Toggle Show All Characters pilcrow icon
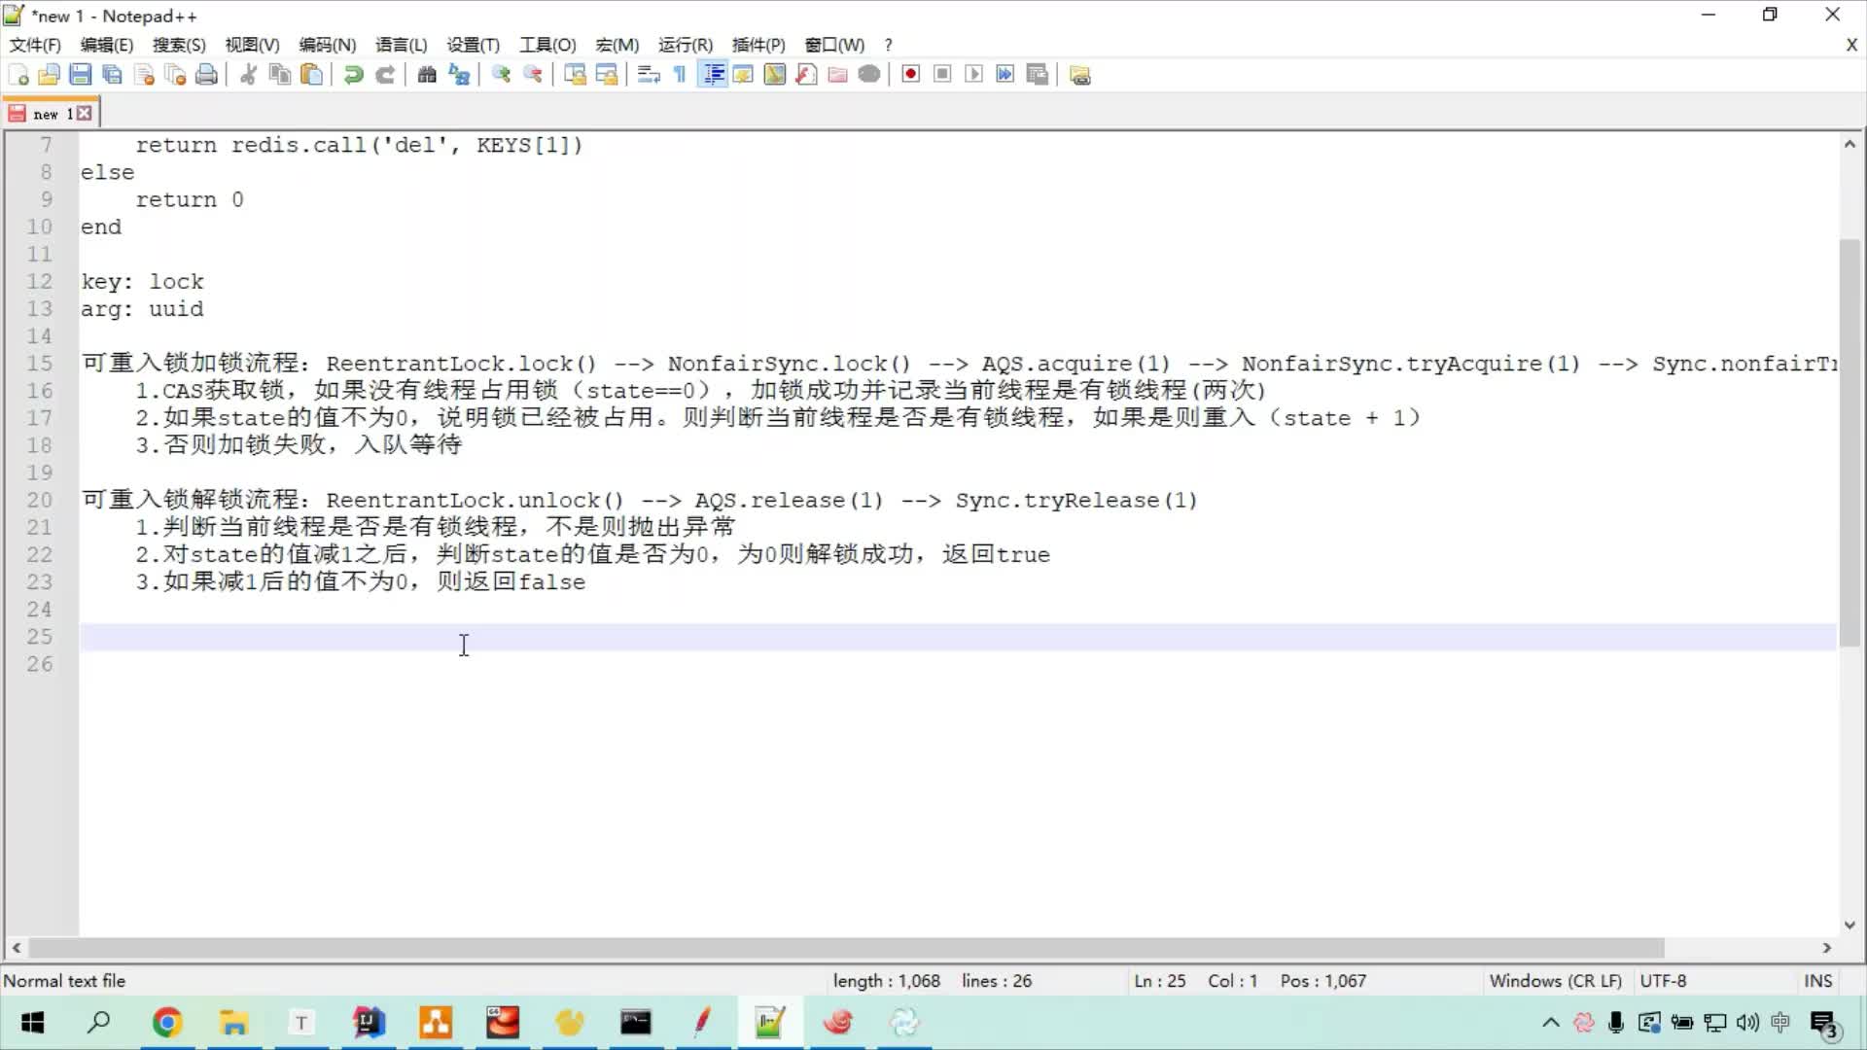 [x=680, y=75]
